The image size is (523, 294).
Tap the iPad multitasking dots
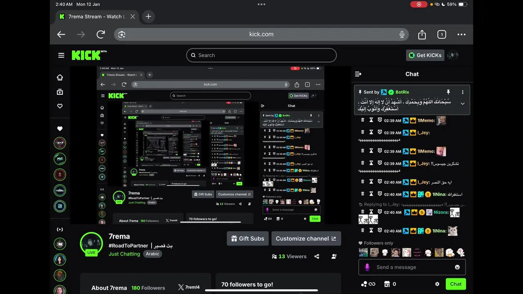[261, 4]
